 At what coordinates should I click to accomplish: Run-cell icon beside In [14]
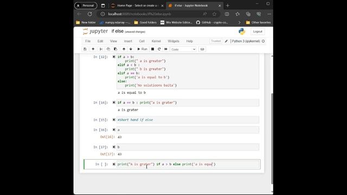(114, 102)
